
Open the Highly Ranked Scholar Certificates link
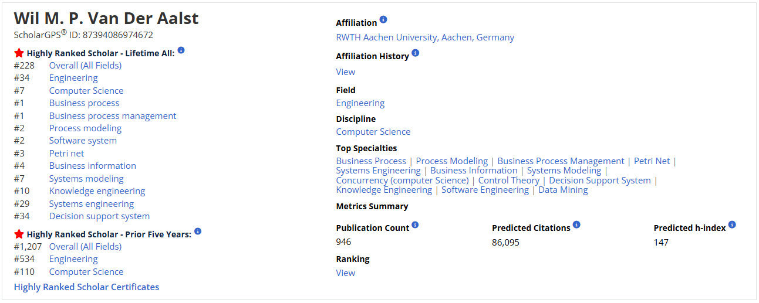click(x=86, y=287)
